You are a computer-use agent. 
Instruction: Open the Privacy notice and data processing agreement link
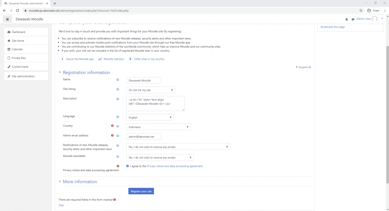(175, 166)
